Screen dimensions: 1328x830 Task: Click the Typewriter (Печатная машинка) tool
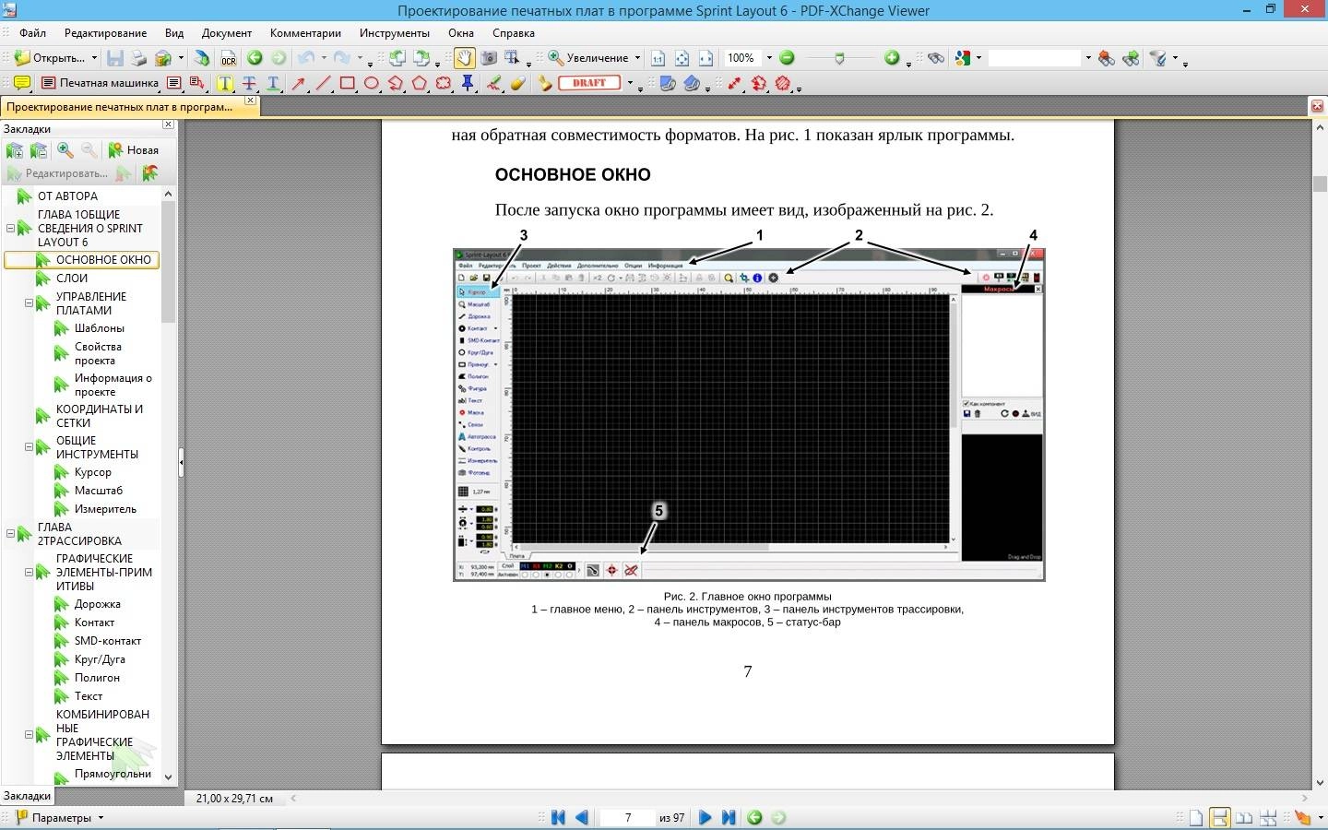[100, 83]
